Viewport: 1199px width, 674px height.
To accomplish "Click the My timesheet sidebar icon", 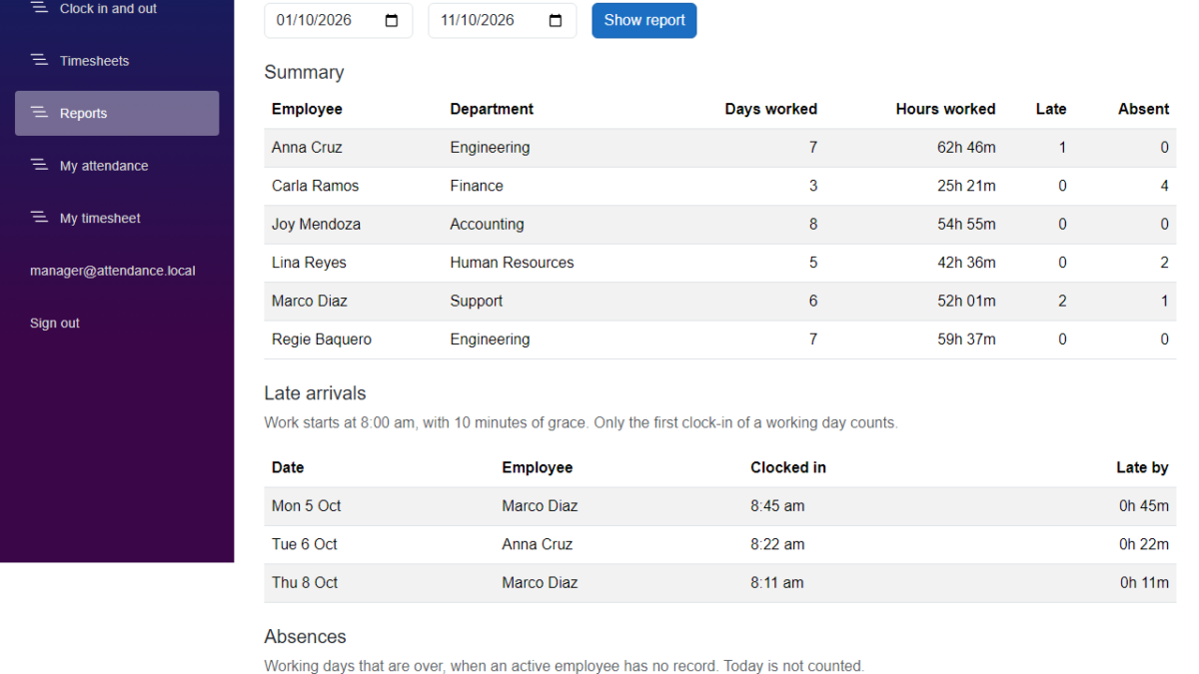I will pyautogui.click(x=39, y=218).
